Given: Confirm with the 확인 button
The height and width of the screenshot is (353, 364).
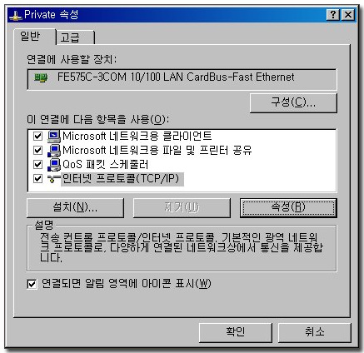Looking at the screenshot, I should tap(236, 332).
